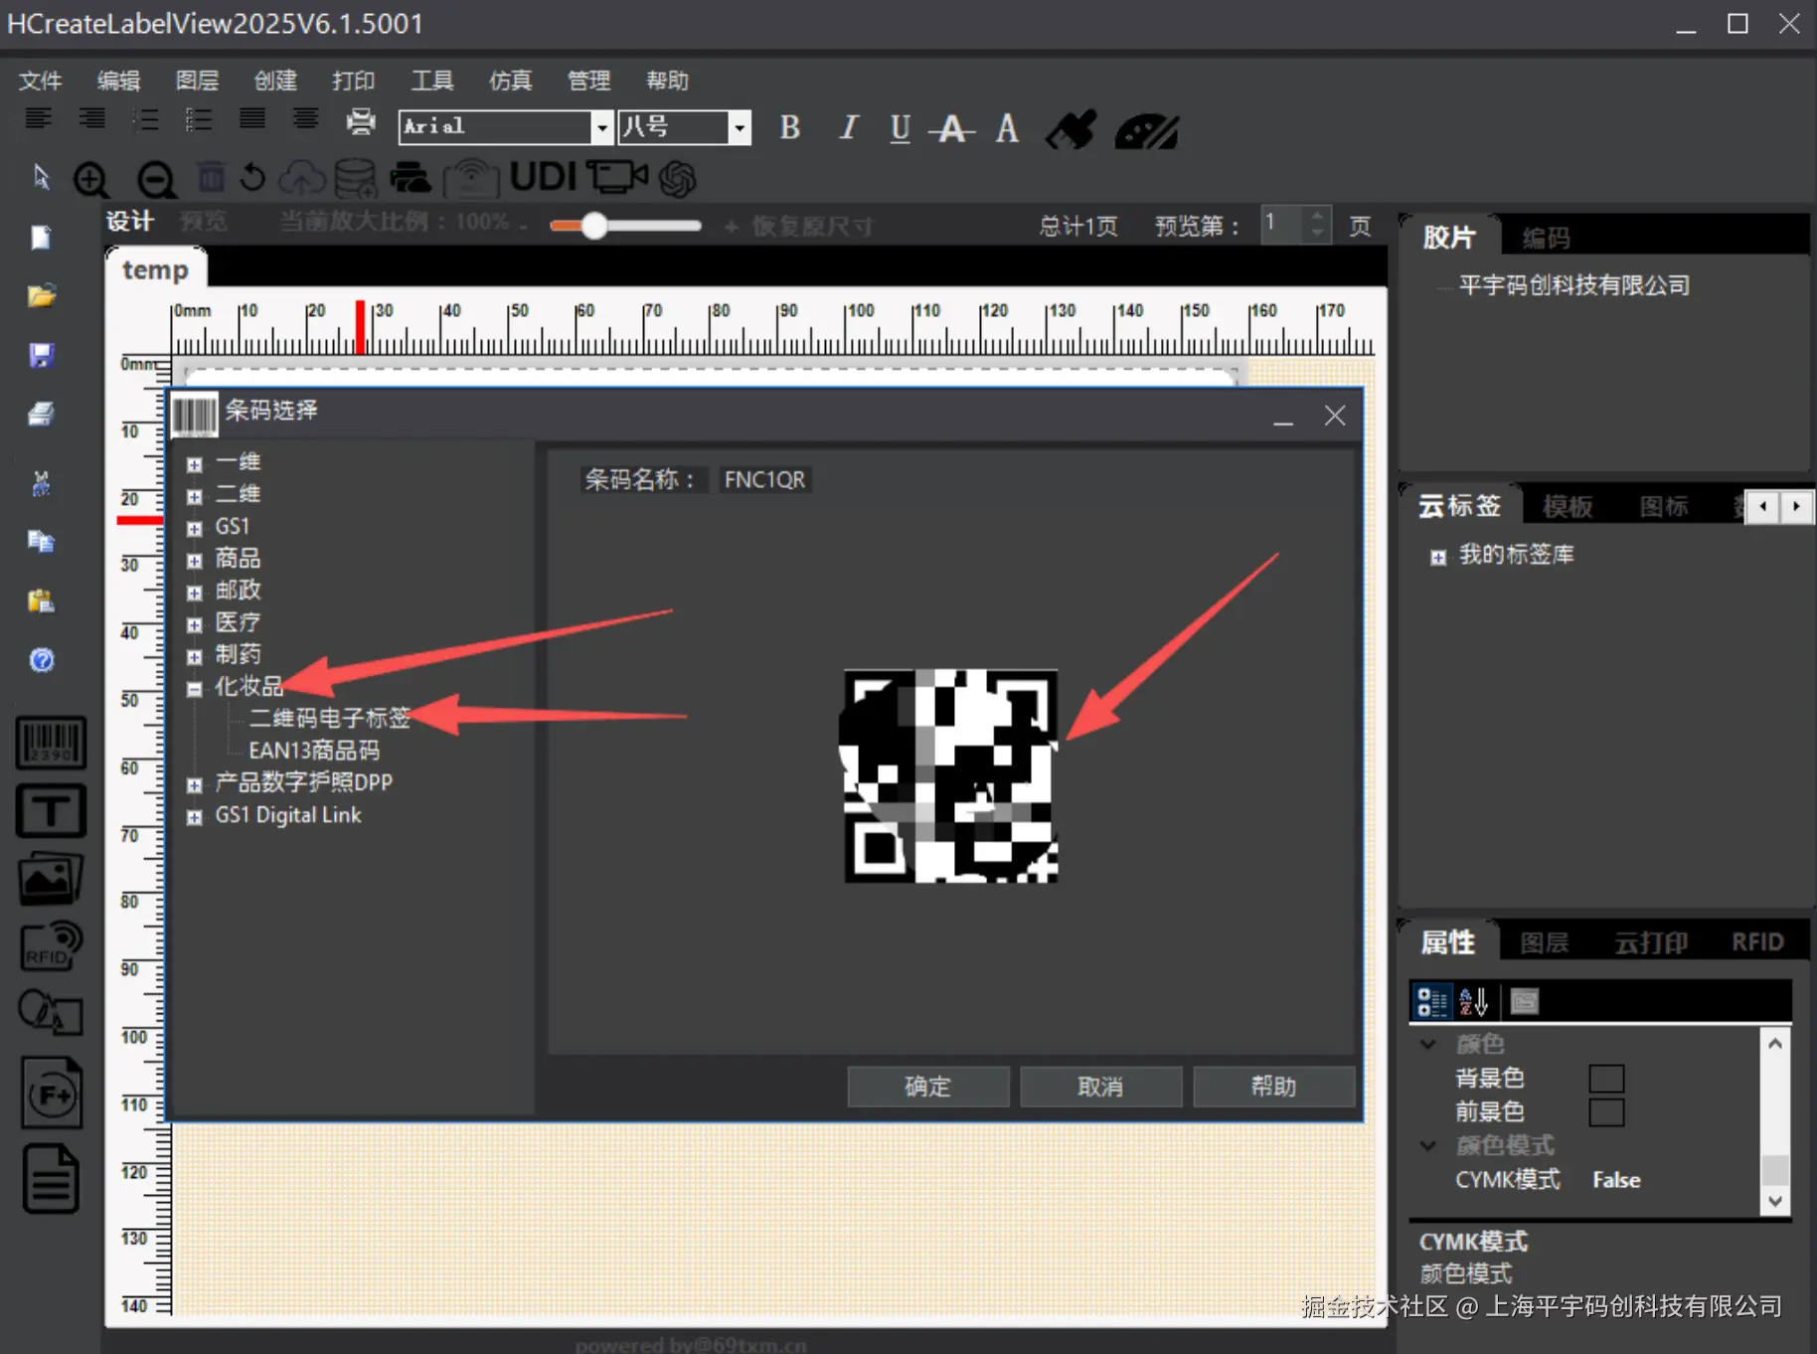Select the shapes tool
This screenshot has height=1354, width=1817.
pos(51,1013)
